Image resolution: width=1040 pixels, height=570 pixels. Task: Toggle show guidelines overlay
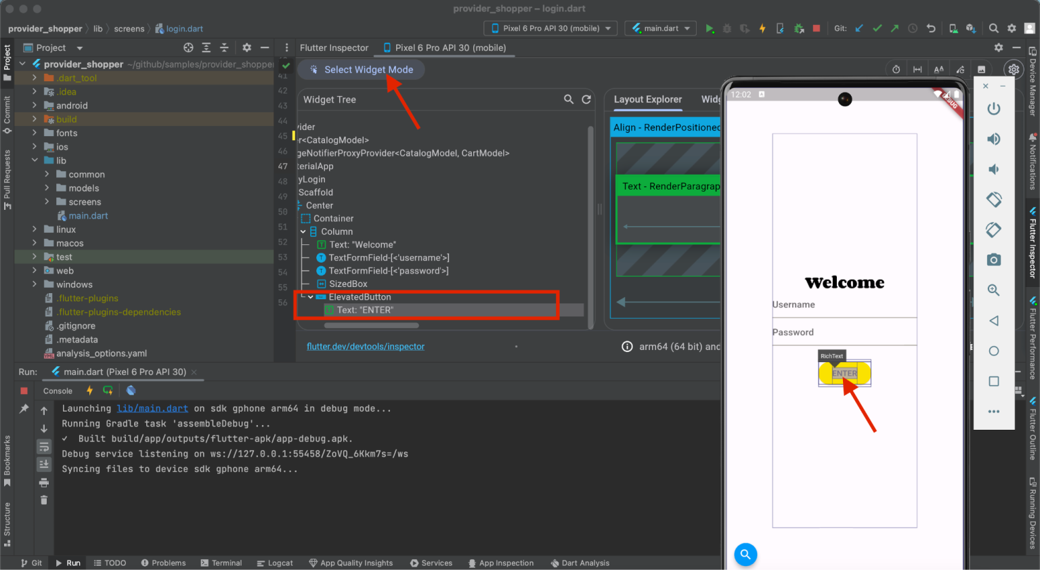click(x=916, y=69)
